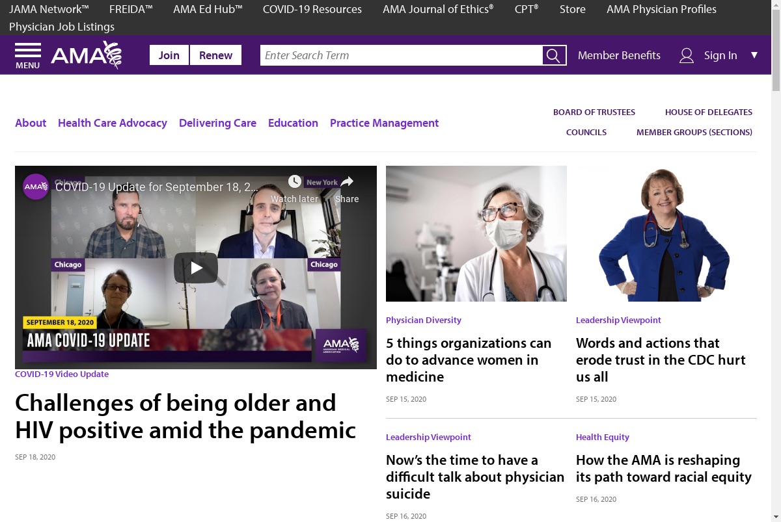781x522 pixels.
Task: Open How the AMA is reshaping article
Action: coord(664,468)
